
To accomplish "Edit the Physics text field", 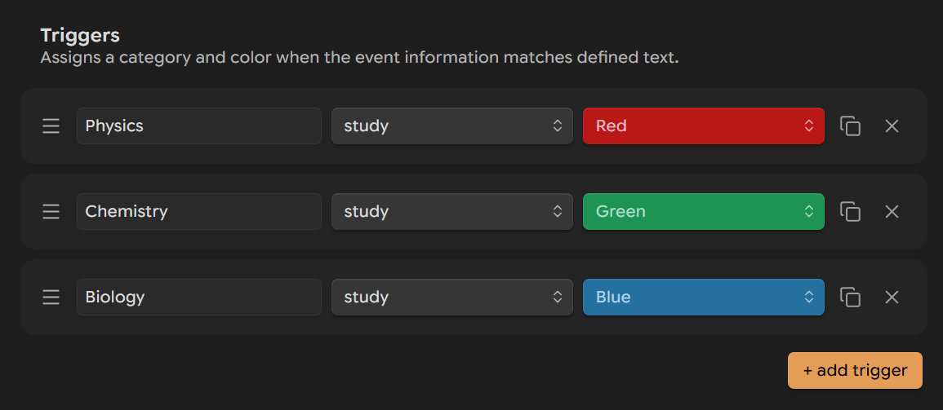I will tap(199, 126).
